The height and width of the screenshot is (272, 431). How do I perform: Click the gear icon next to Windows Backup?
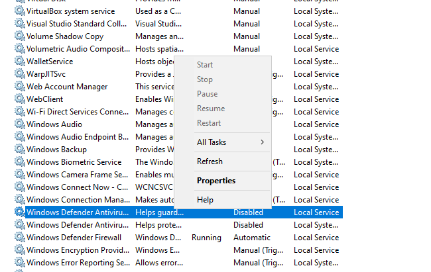point(19,150)
